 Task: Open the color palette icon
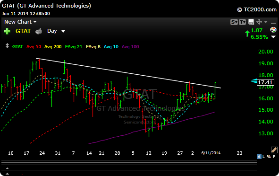pyautogui.click(x=273, y=30)
